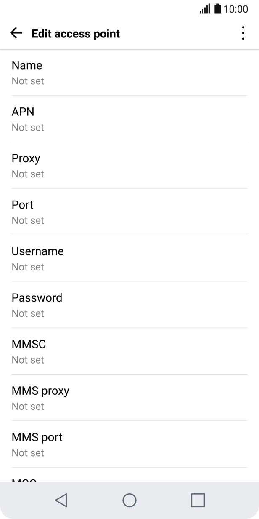This screenshot has width=259, height=519.
Task: Tap the home circle navigation button
Action: point(129,500)
